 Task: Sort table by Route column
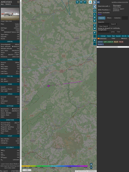(x=109, y=36)
